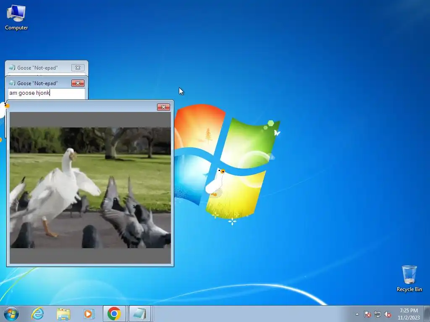Click the front 'Goose "Not-epad"' title text
Viewport: 430px width, 322px height.
coord(37,83)
